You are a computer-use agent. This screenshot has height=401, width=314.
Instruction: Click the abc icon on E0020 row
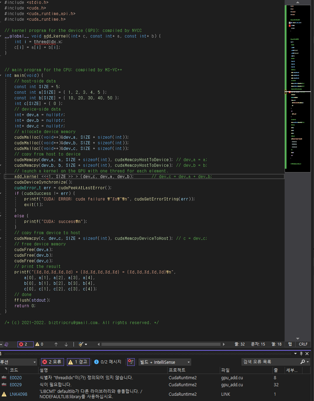coord(4,377)
